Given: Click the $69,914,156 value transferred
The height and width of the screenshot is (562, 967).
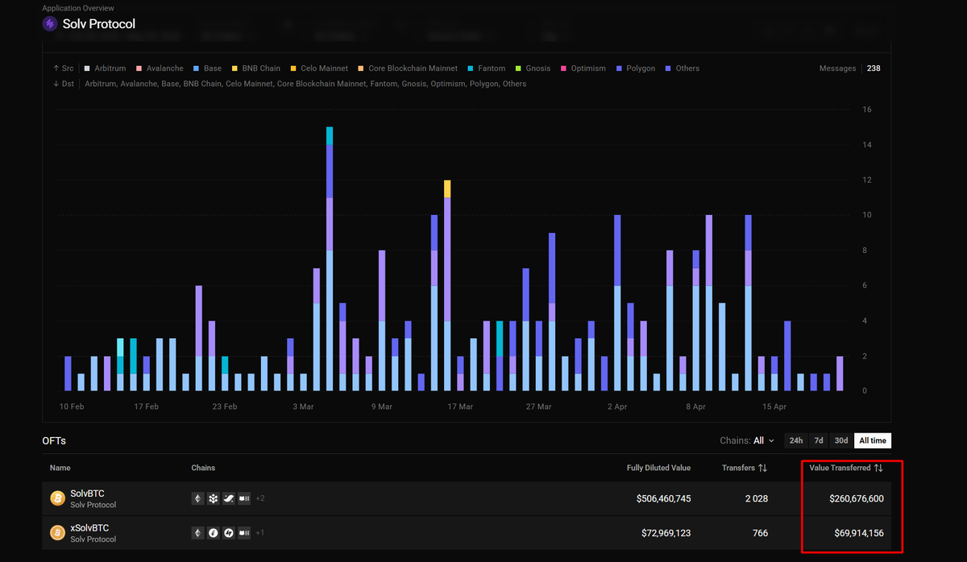Looking at the screenshot, I should [860, 533].
